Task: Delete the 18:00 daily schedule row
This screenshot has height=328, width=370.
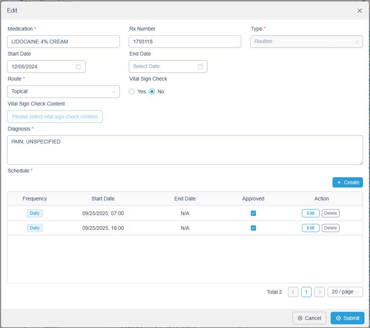Action: (x=330, y=228)
